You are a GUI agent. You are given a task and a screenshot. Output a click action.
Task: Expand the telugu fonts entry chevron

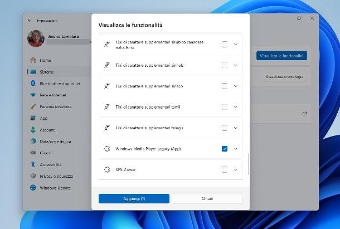pyautogui.click(x=236, y=128)
